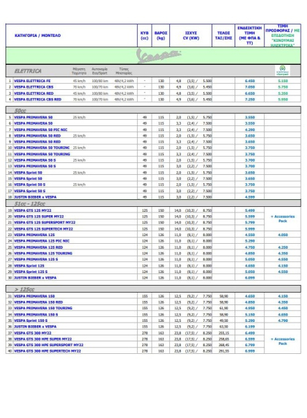307x418 pixels.
Task: Select model VESPA ELETTRICA FE
Action: (32, 81)
